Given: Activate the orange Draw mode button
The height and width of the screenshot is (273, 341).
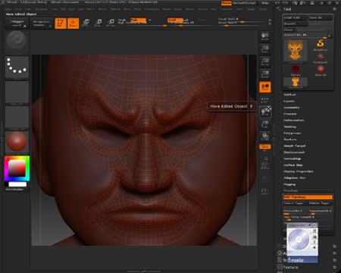Looking at the screenshot, I should [73, 24].
